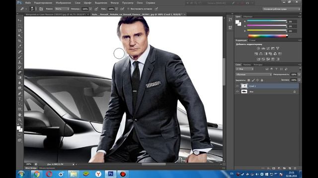
Task: Open the layer blend mode dropdown
Action: point(253,75)
